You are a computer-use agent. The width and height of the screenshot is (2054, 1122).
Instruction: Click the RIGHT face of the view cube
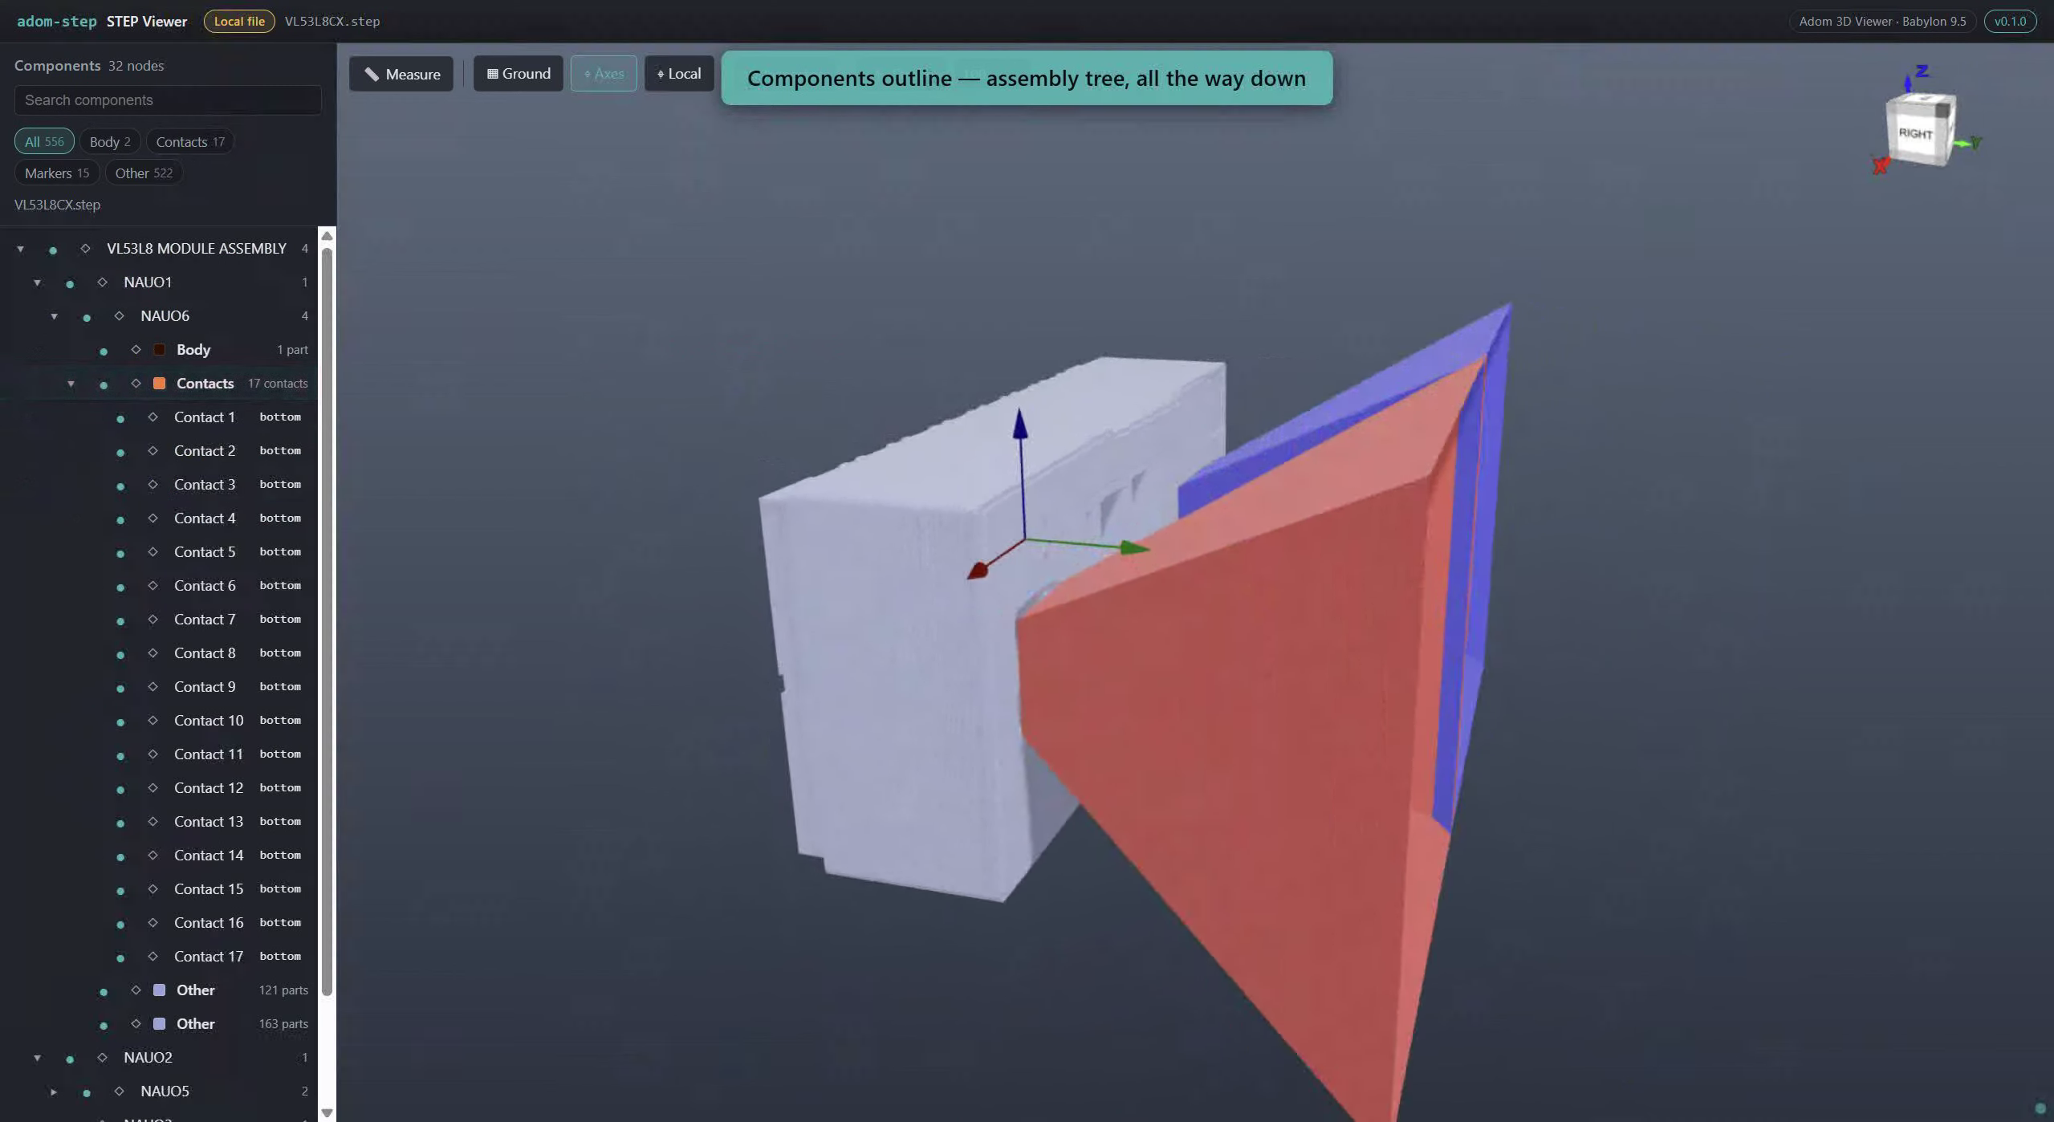[x=1914, y=135]
